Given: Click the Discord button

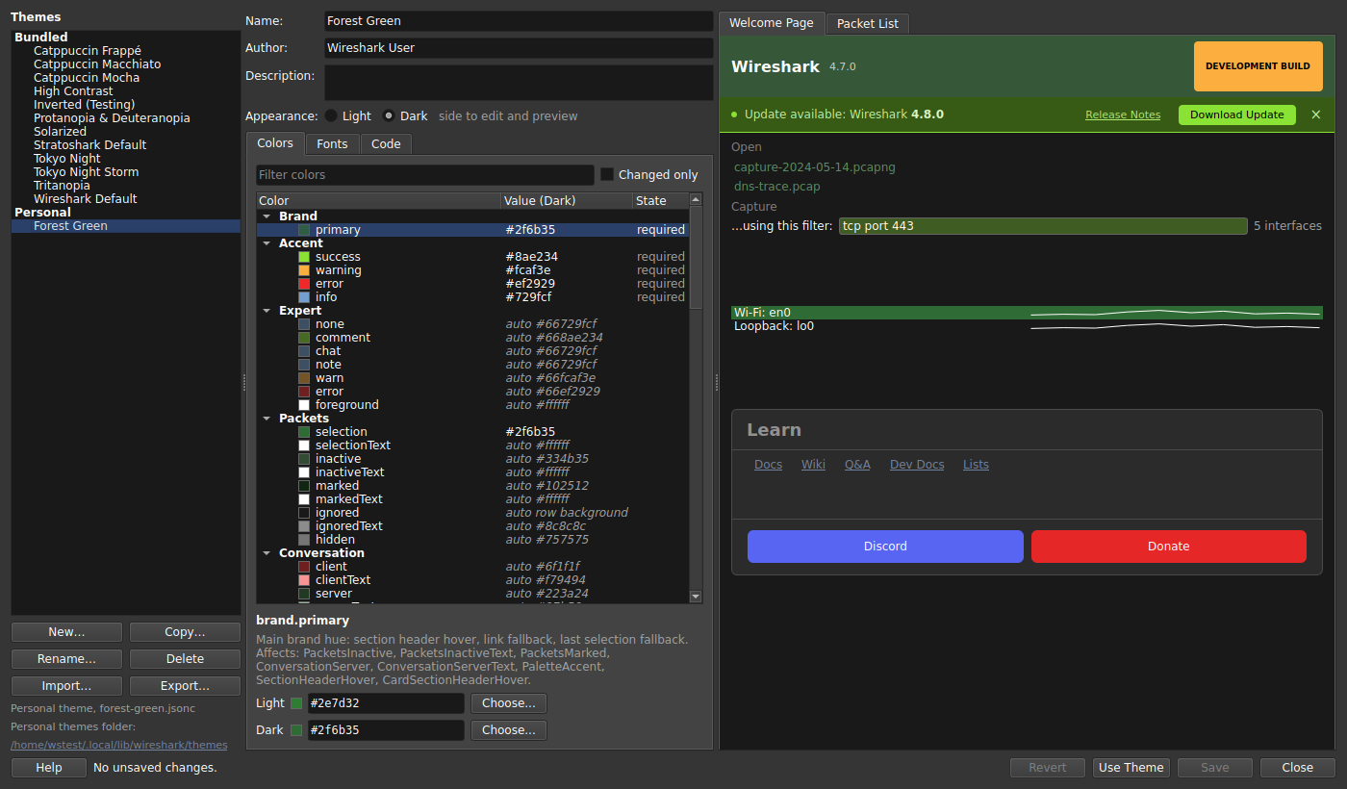Looking at the screenshot, I should coord(885,547).
